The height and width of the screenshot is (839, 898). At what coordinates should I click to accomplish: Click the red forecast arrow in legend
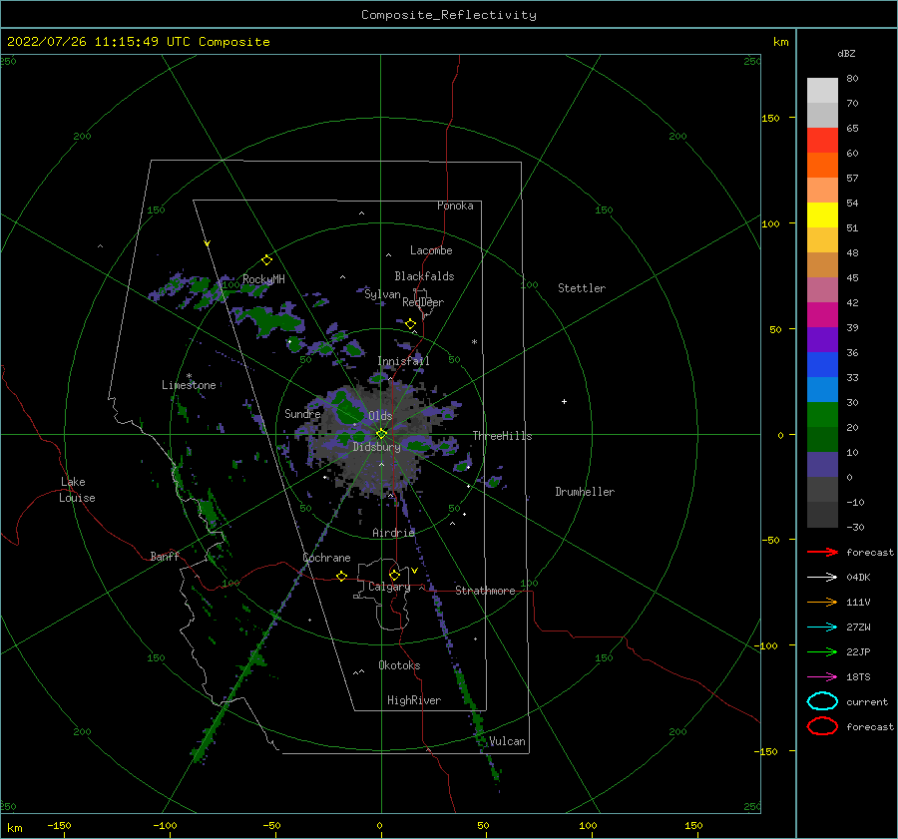click(x=822, y=552)
